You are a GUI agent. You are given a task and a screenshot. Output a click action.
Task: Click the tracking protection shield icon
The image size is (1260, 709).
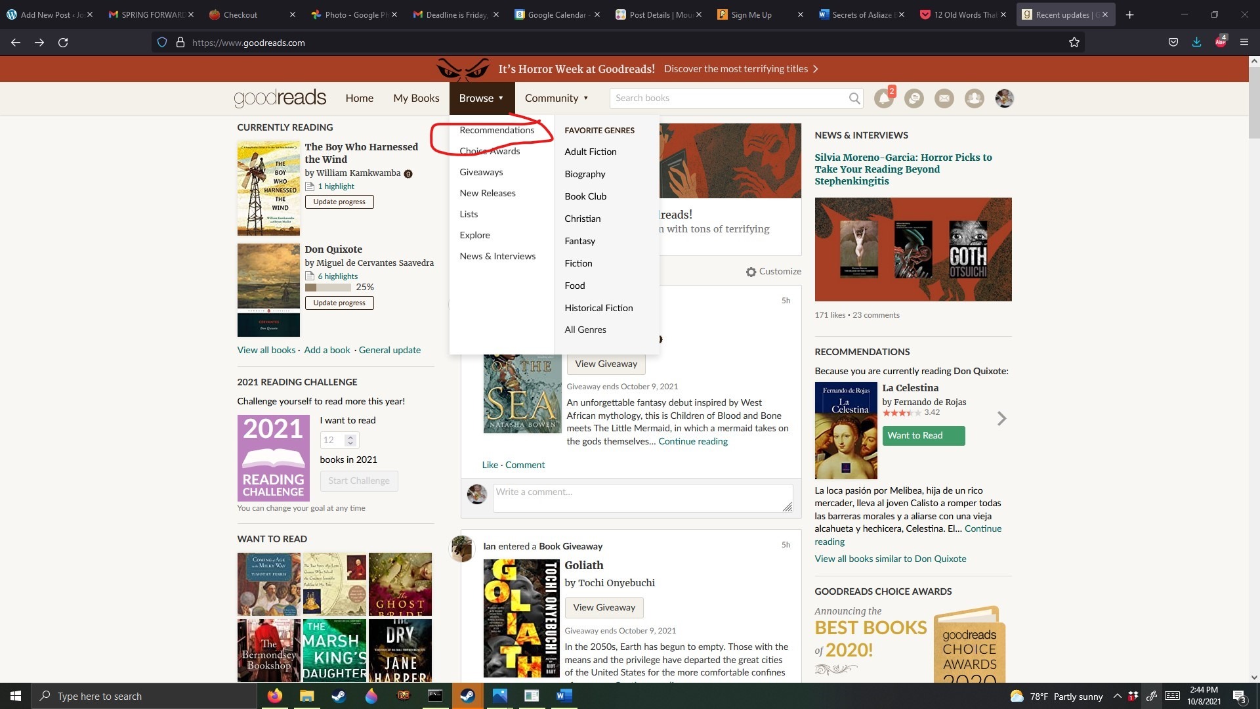[x=162, y=43]
